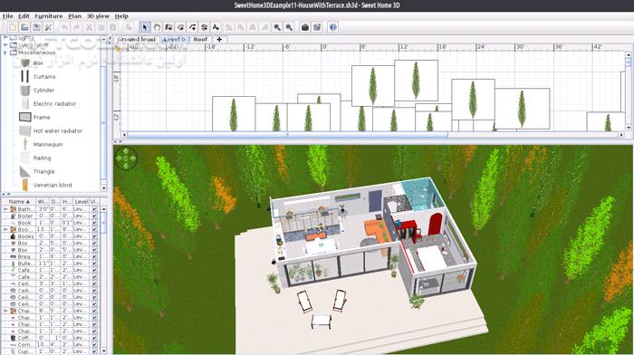Toggle visibility checkbox for Cup row
Image resolution: width=634 pixels, height=355 pixels.
(x=94, y=351)
